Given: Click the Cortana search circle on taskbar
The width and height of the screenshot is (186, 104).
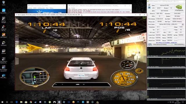Looking at the screenshot, I should pos(7,102).
